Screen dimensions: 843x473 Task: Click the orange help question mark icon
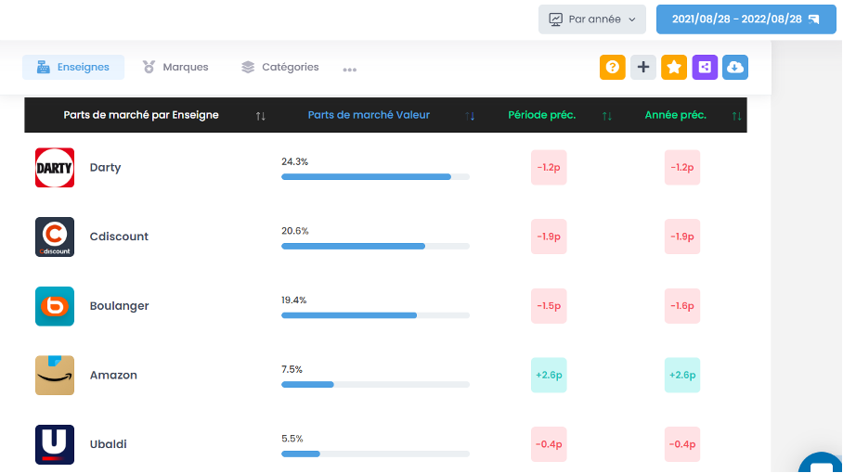pyautogui.click(x=612, y=67)
